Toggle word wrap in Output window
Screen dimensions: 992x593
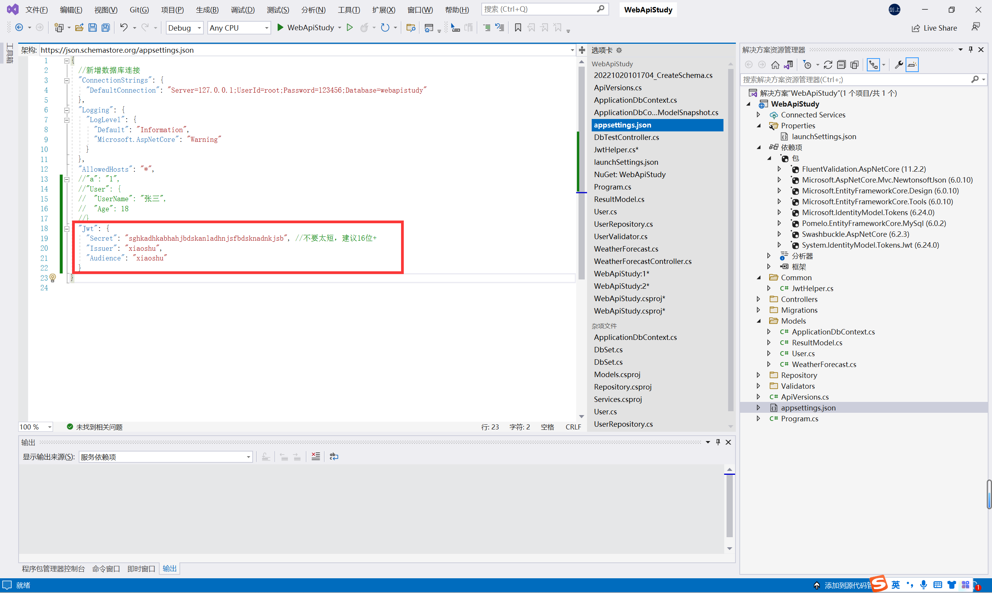(x=334, y=457)
